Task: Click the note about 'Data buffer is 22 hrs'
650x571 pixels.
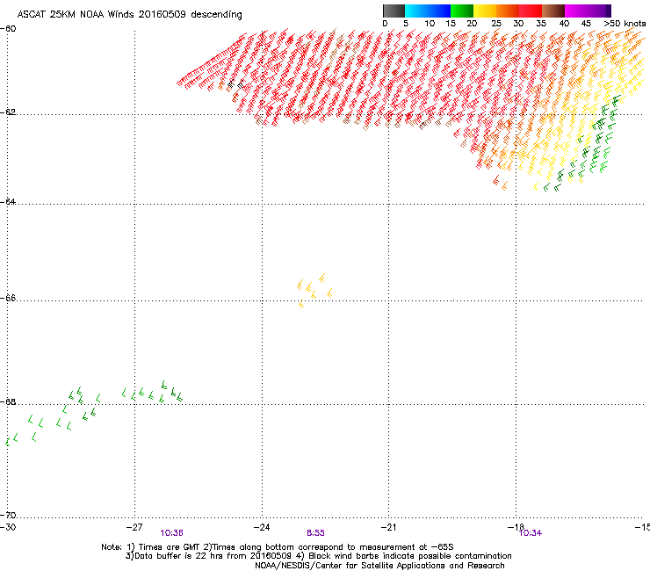Action: [318, 556]
